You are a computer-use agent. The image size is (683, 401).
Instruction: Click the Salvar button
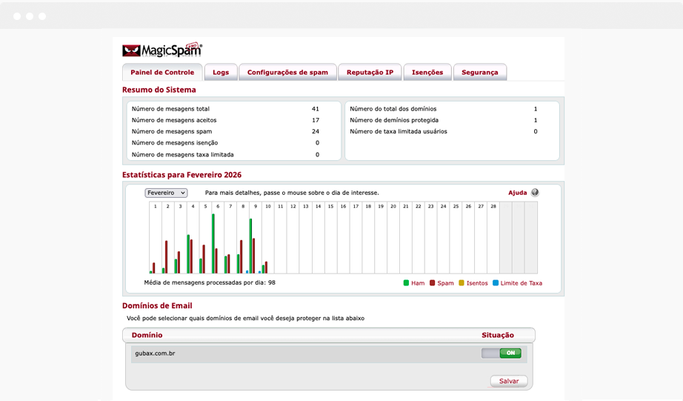[509, 381]
